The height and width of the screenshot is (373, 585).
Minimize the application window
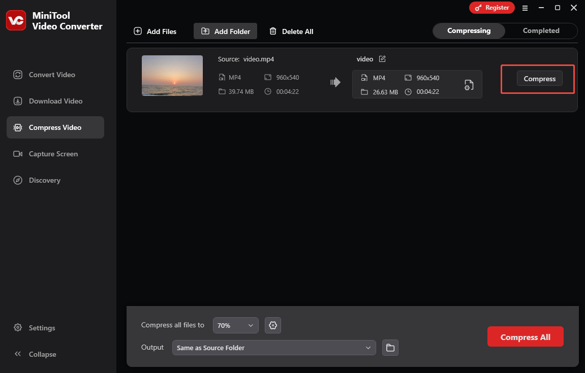[541, 8]
